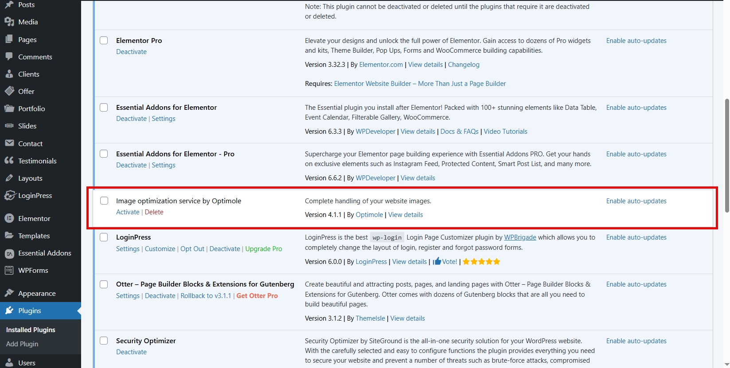The height and width of the screenshot is (368, 730).
Task: Click Opt Out under LoginPress
Action: (192, 249)
